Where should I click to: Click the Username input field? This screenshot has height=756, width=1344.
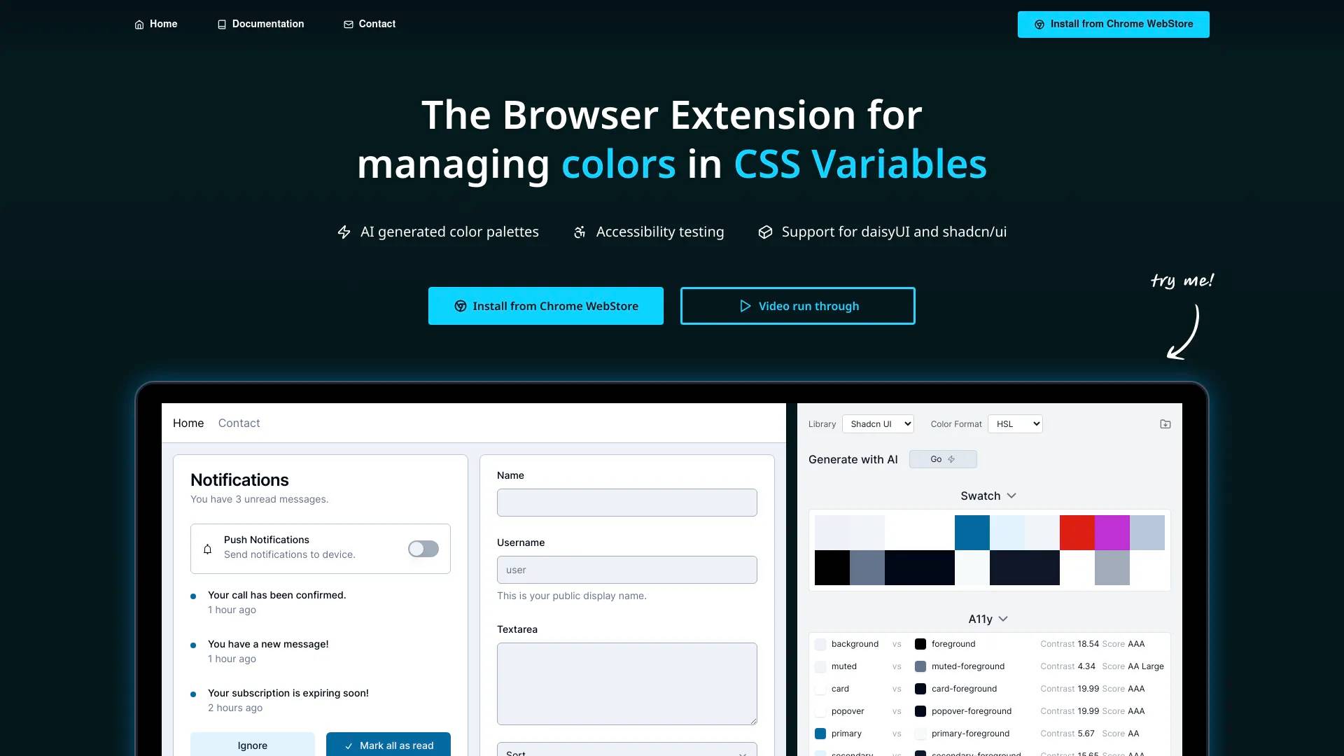point(626,570)
